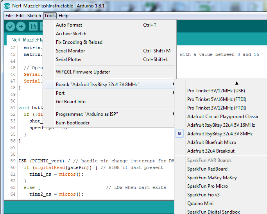Image resolution: width=267 pixels, height=214 pixels.
Task: Open the Sketch menu
Action: point(34,16)
